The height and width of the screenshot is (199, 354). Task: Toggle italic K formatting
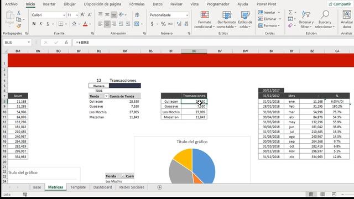point(40,24)
